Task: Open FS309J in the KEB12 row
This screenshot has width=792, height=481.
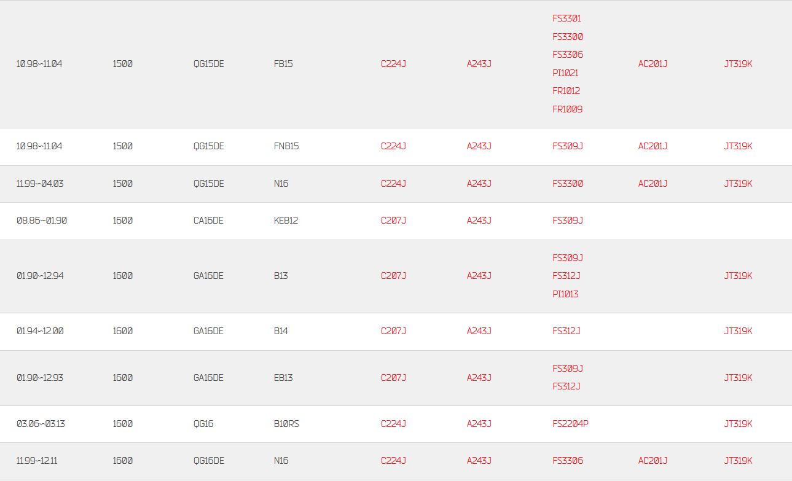Action: coord(567,221)
